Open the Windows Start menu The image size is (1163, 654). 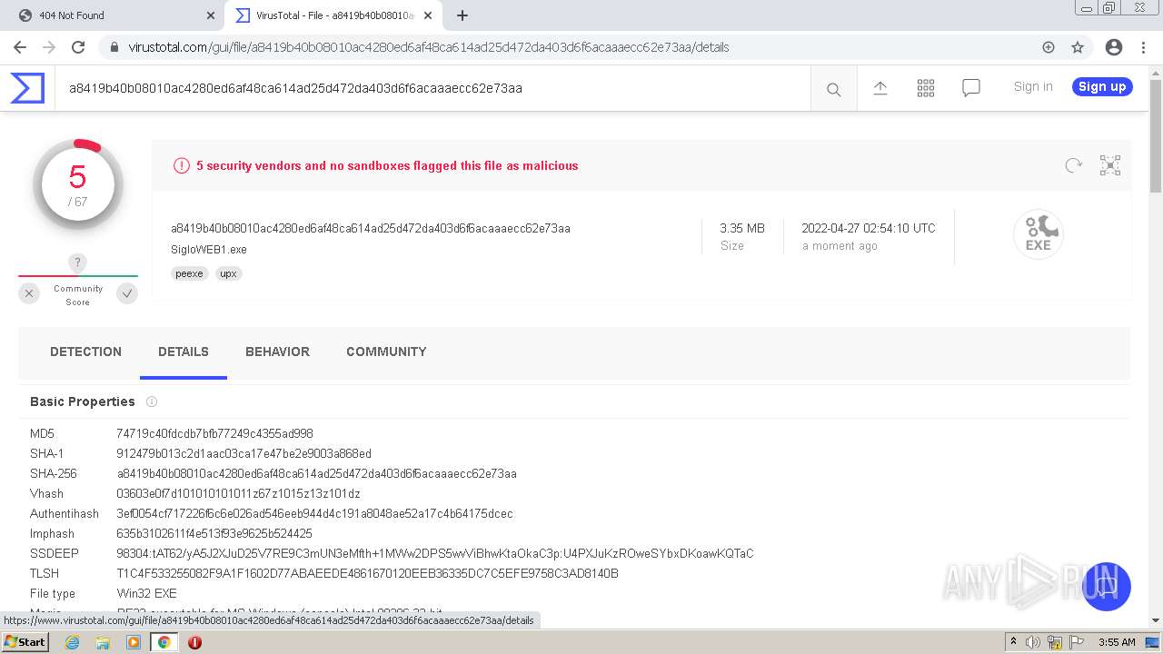(x=25, y=641)
